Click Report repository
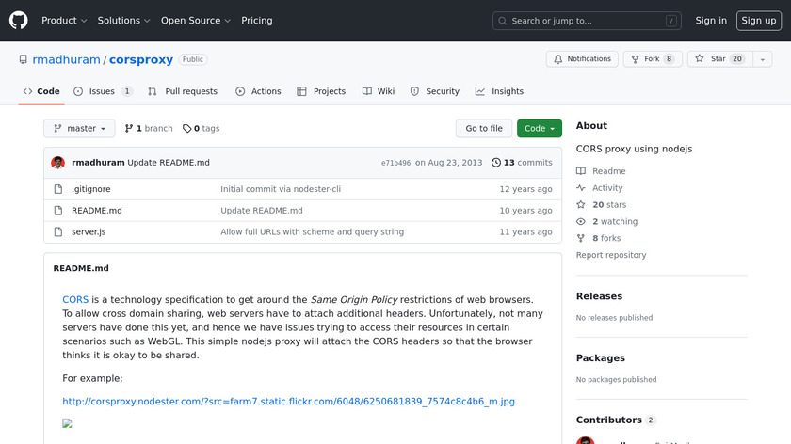Image resolution: width=791 pixels, height=444 pixels. (x=611, y=255)
